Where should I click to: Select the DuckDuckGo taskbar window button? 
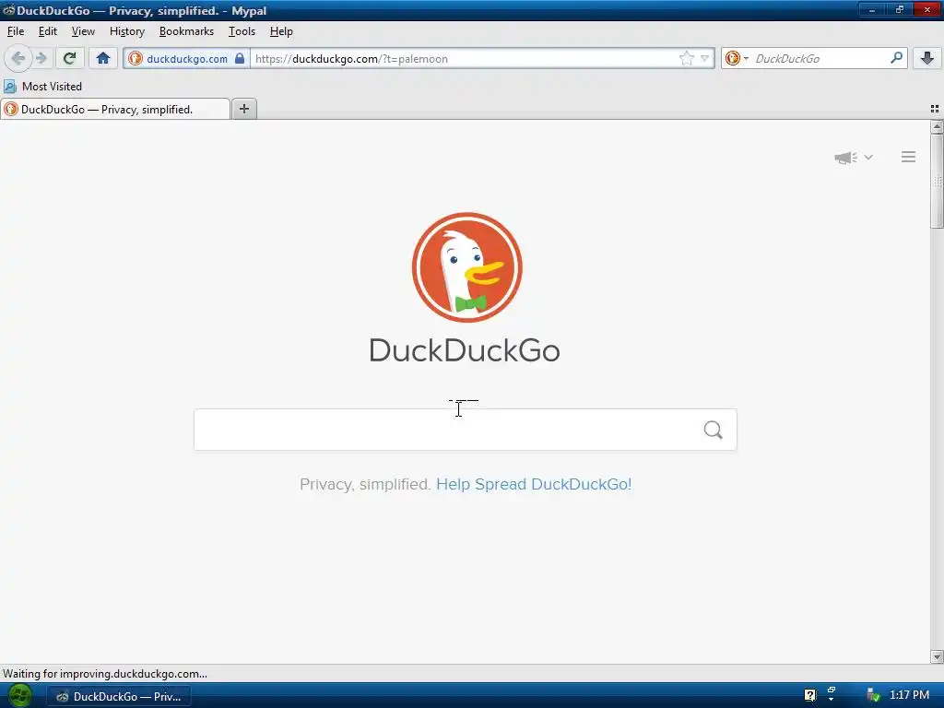click(x=119, y=697)
